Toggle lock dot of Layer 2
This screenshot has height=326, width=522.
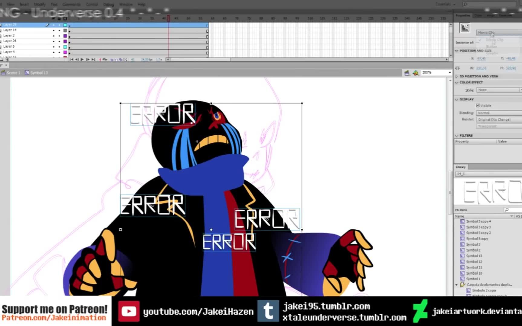click(59, 36)
